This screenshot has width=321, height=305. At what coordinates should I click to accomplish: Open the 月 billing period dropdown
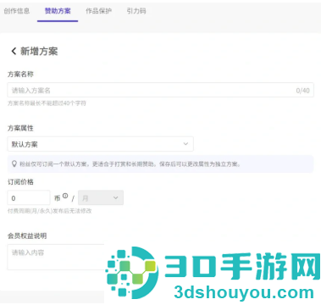[101, 197]
